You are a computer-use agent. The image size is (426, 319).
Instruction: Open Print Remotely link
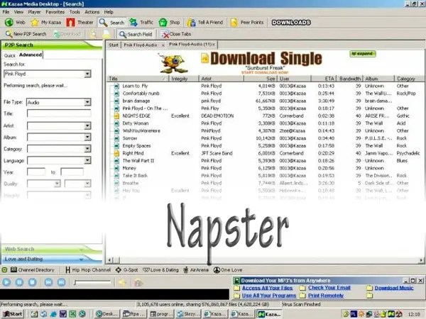coord(326,296)
